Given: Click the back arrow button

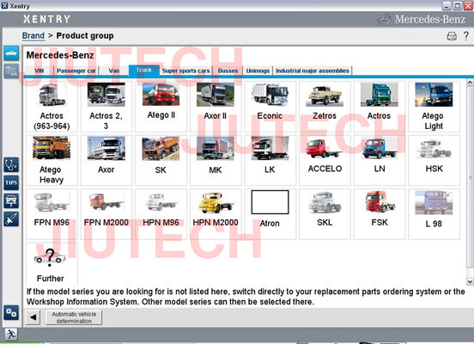Looking at the screenshot, I should 33,317.
